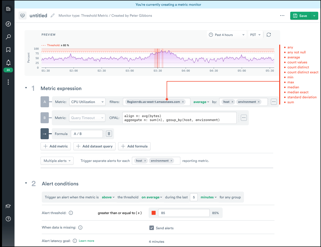Open the on average dropdown
Image resolution: width=321 pixels, height=247 pixels.
[152, 197]
